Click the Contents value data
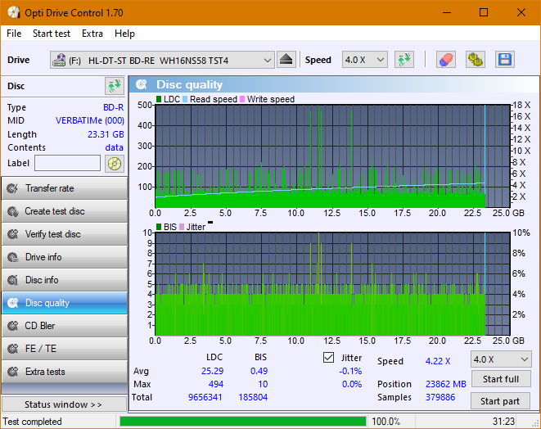Viewport: 541px width, 429px height. pyautogui.click(x=115, y=147)
